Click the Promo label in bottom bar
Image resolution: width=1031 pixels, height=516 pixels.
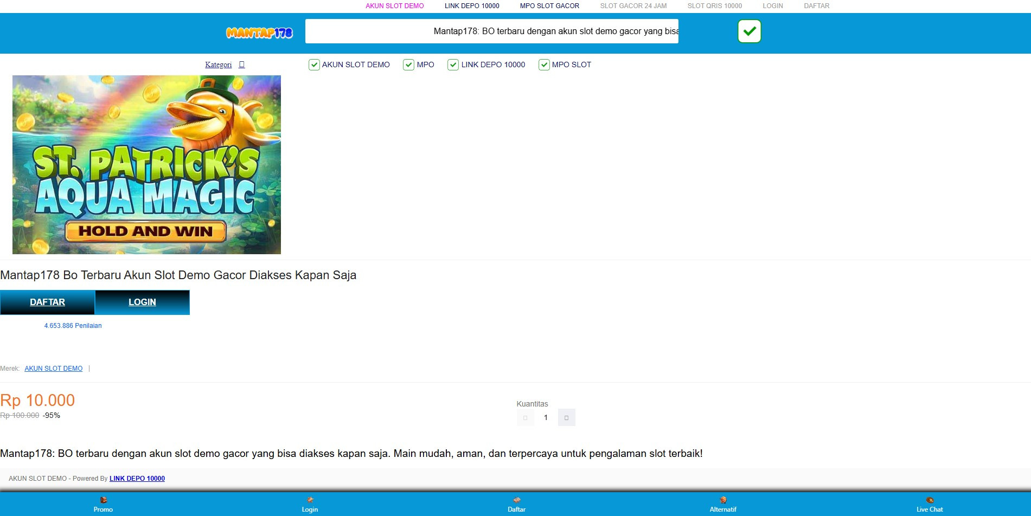point(103,509)
